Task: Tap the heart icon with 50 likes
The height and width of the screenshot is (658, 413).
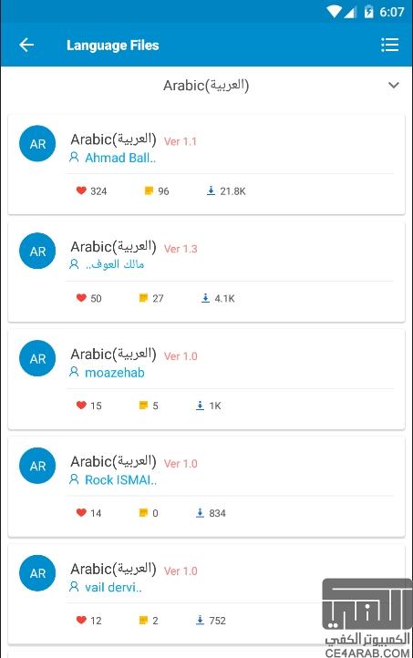Action: [81, 298]
